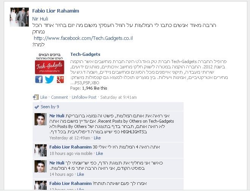Open the Tech-Gadgets page title link

[85, 54]
